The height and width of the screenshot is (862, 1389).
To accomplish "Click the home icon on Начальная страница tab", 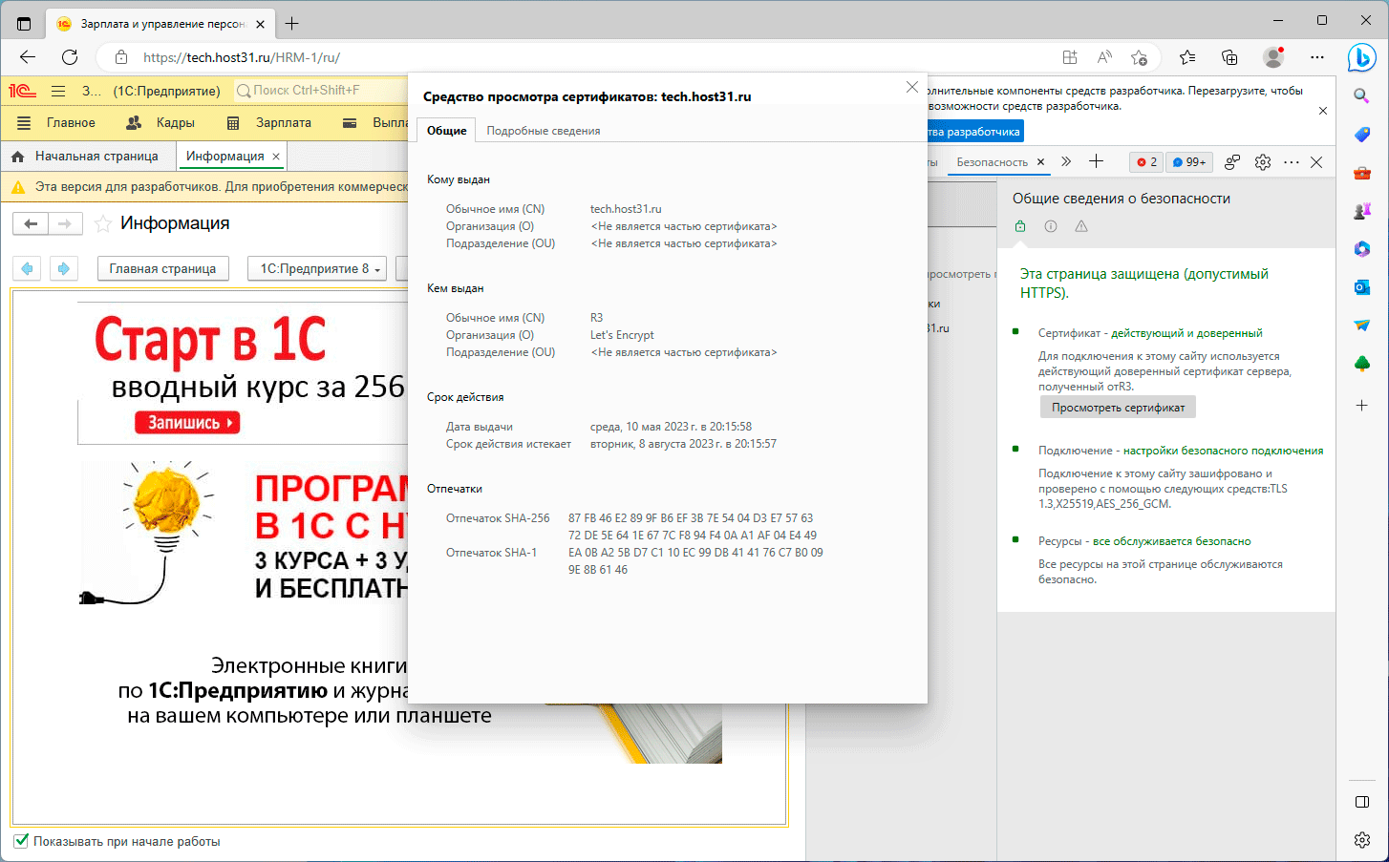I will pyautogui.click(x=18, y=157).
